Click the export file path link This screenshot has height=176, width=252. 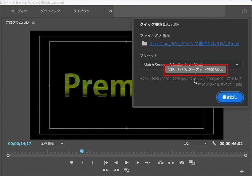pyautogui.click(x=194, y=44)
